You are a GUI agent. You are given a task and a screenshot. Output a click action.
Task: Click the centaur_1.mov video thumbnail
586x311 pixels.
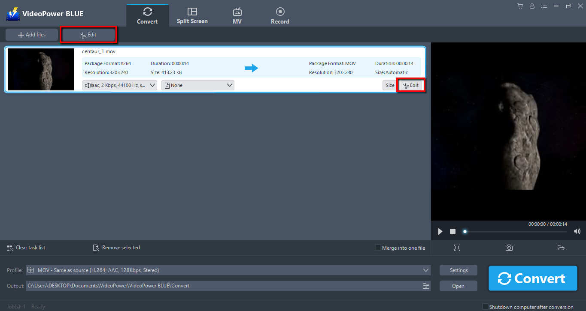41,69
